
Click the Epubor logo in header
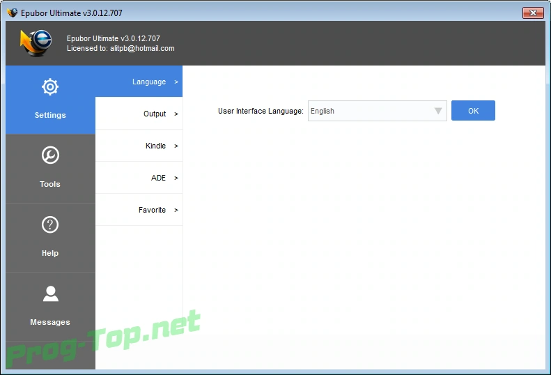tap(36, 43)
